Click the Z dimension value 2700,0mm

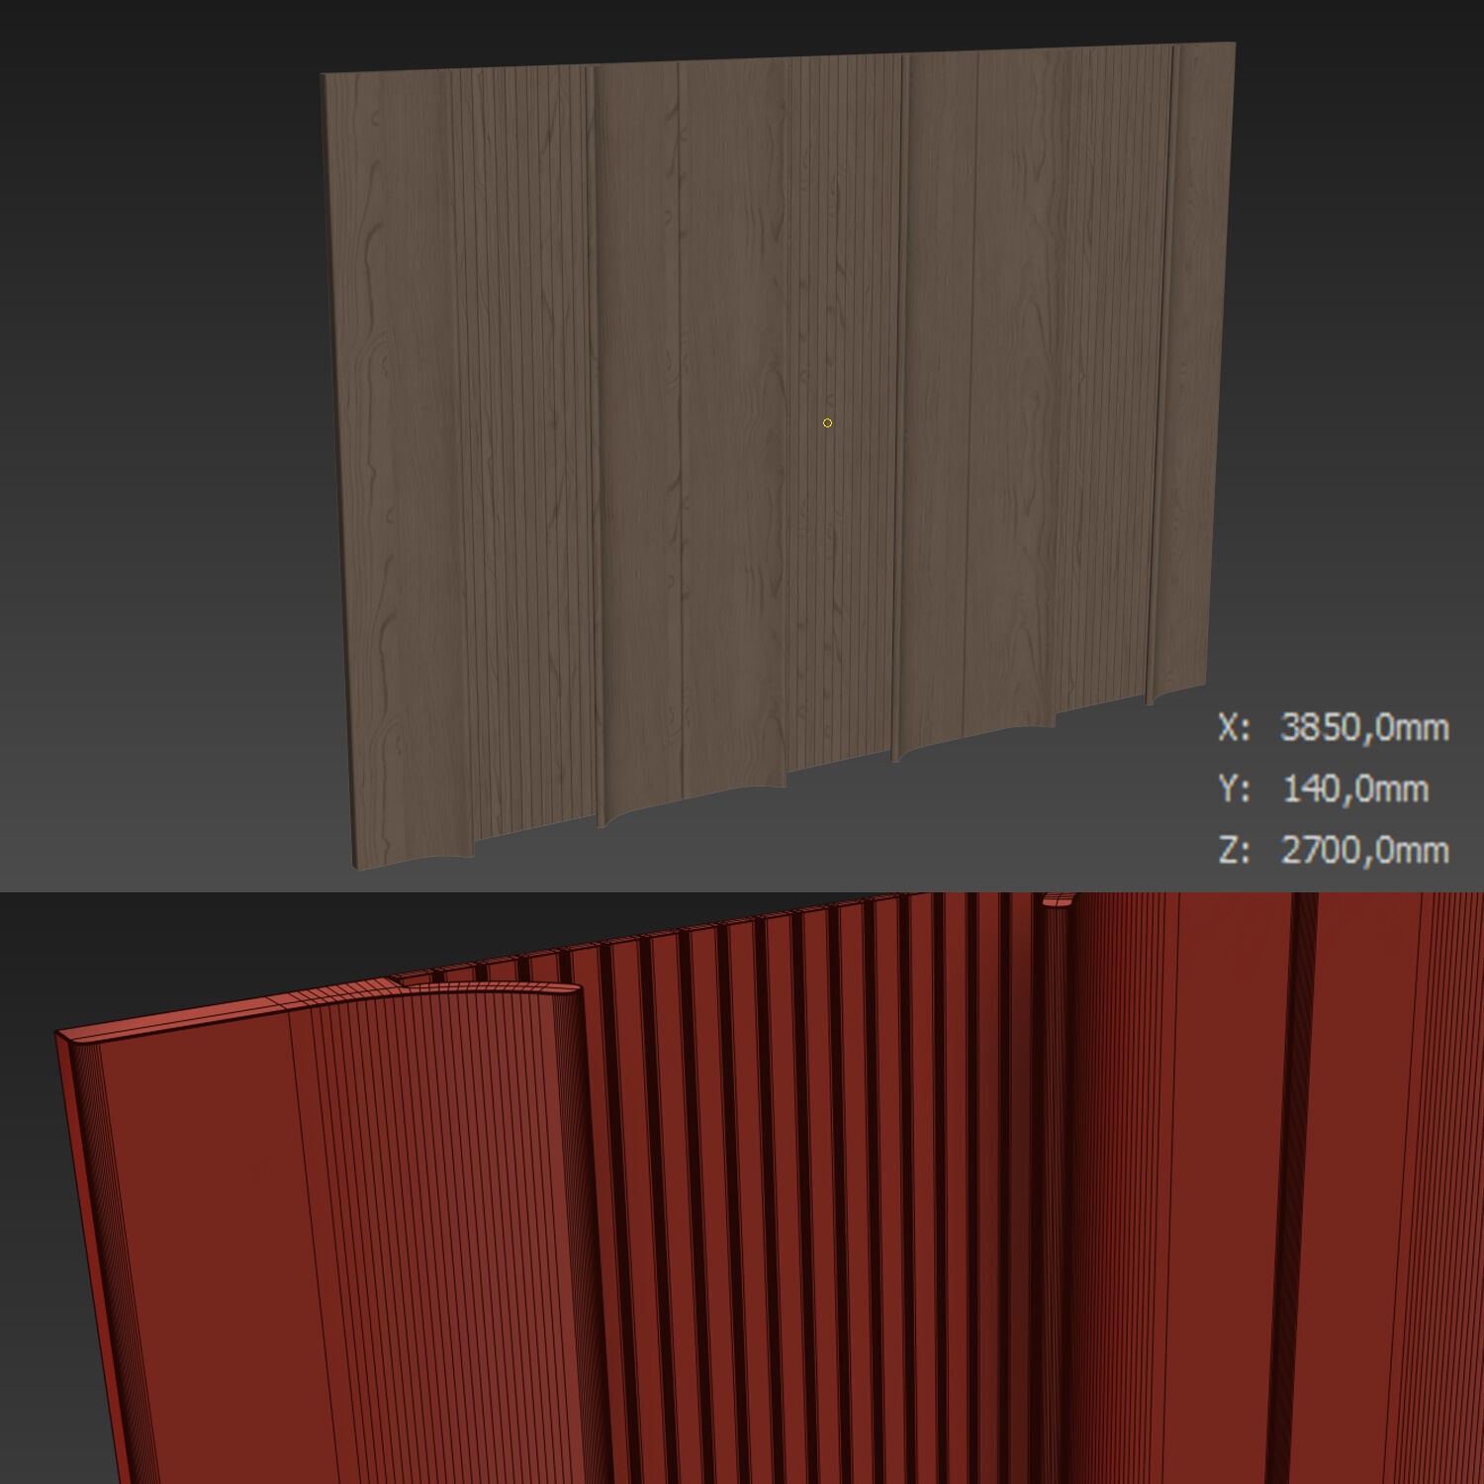click(x=1365, y=850)
